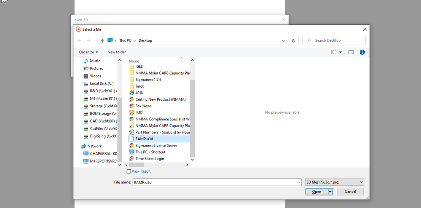The image size is (421, 208).
Task: Close the Insert 3D dialog
Action: tap(284, 20)
